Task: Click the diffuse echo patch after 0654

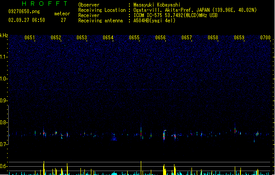Action: [114, 137]
